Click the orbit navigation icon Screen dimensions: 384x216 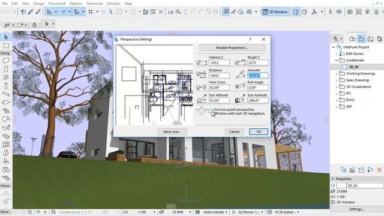[x=339, y=12]
